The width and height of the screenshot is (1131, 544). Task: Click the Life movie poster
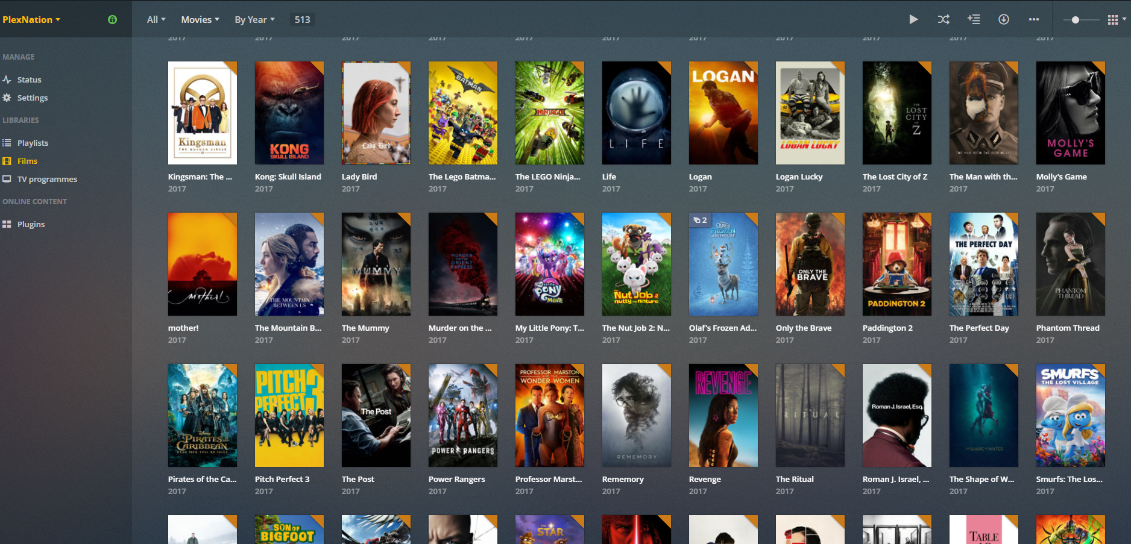click(637, 113)
